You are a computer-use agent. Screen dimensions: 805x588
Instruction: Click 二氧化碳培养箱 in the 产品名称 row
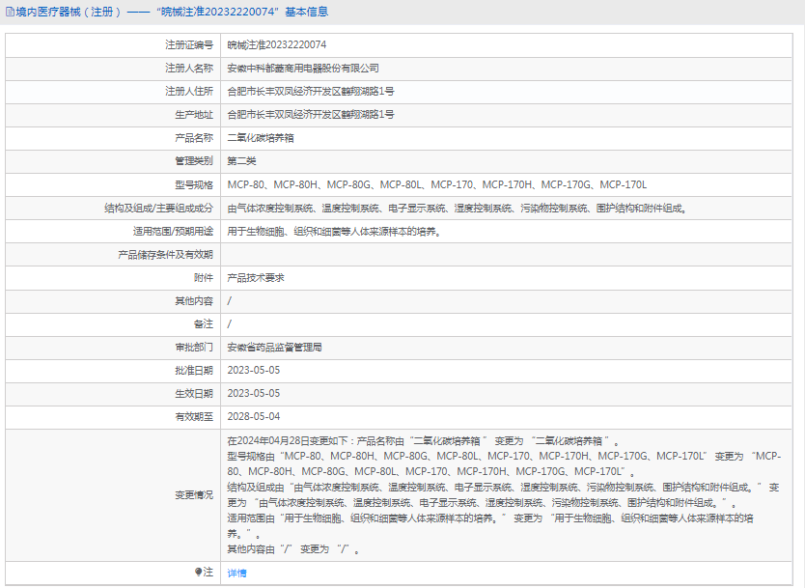tap(261, 138)
